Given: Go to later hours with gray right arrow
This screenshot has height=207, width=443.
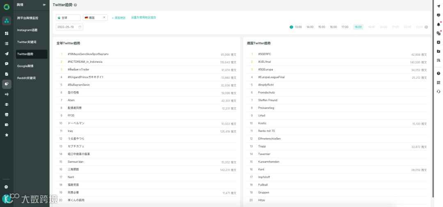Looking at the screenshot, I should (426, 27).
